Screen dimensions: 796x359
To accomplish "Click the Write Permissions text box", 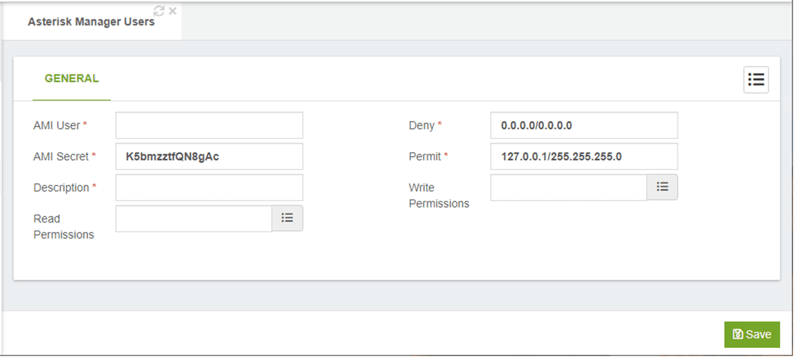I will point(569,187).
